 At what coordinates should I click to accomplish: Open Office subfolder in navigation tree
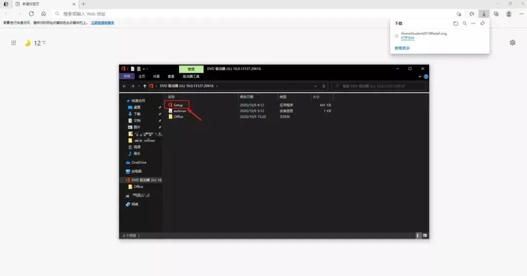coord(136,187)
